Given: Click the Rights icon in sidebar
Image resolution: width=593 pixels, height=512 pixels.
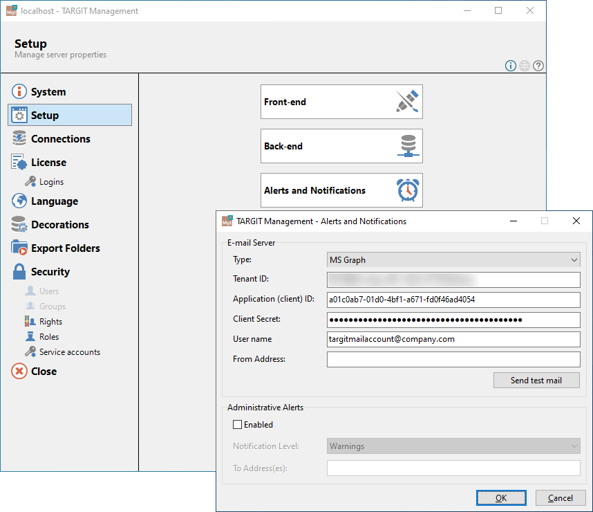Looking at the screenshot, I should coord(30,322).
